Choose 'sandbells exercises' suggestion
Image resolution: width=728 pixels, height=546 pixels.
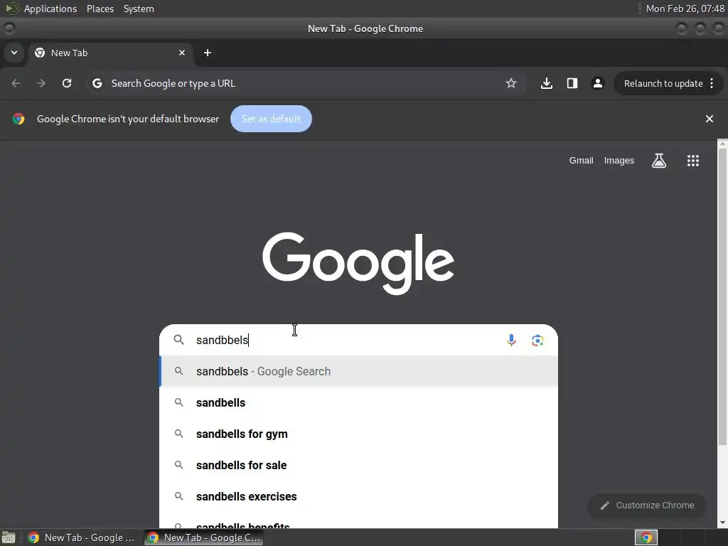358,496
